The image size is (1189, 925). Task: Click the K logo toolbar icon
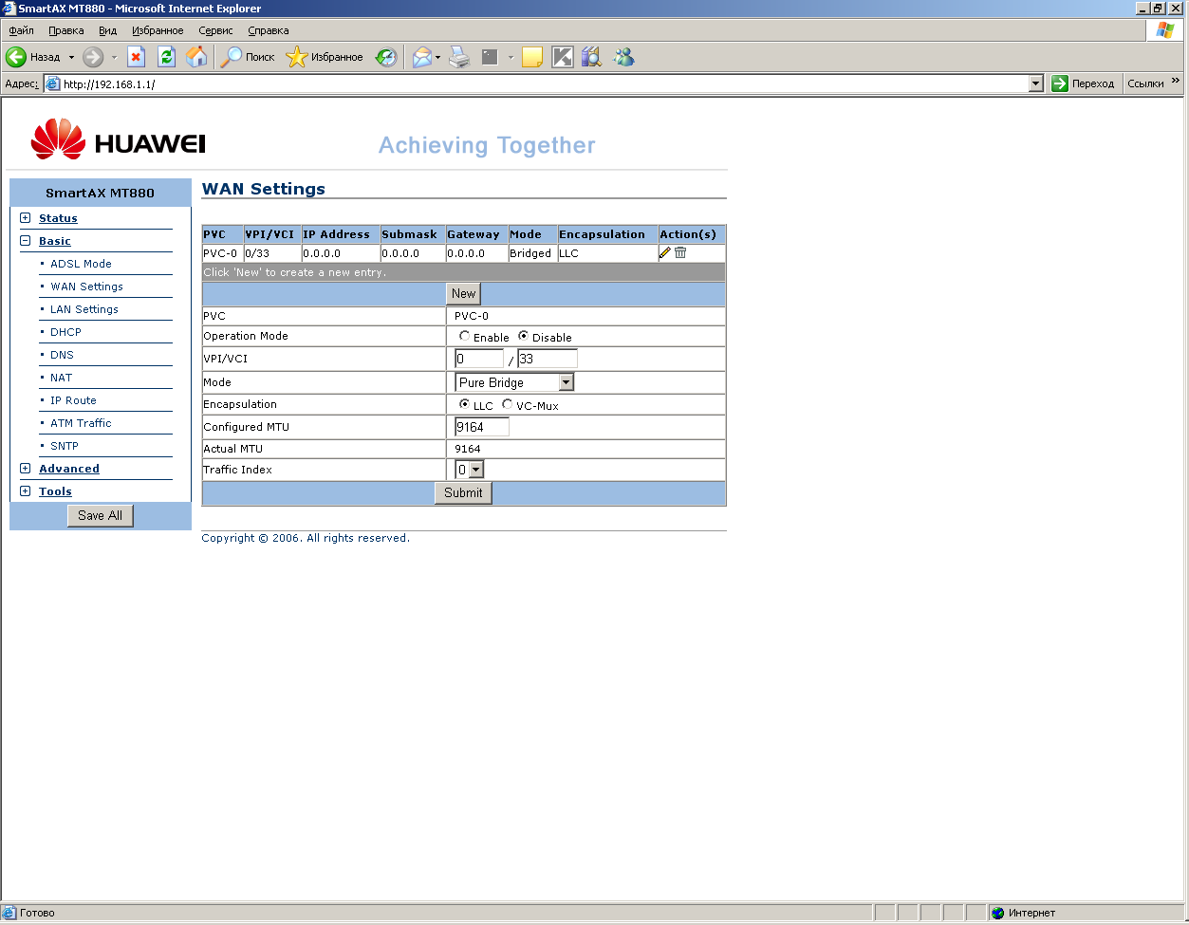563,57
